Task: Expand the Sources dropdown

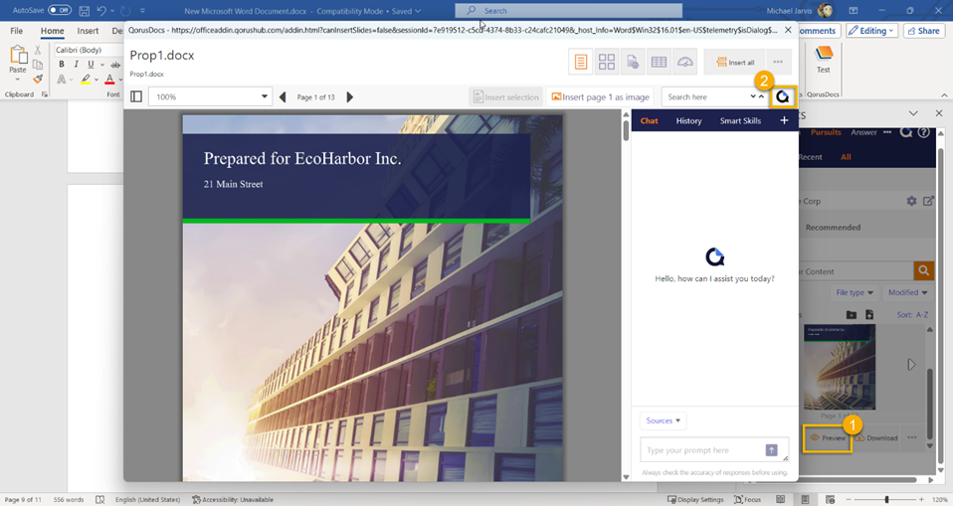Action: pyautogui.click(x=664, y=421)
